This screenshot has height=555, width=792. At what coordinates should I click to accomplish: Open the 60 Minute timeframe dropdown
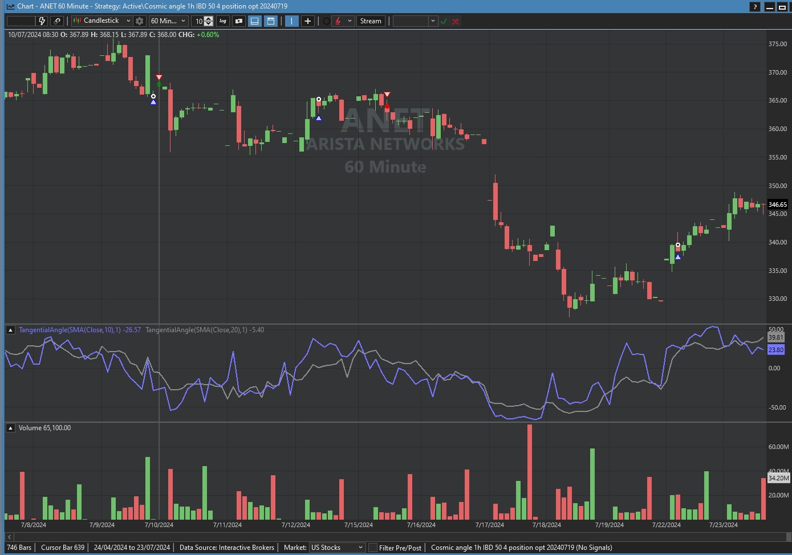tap(168, 21)
